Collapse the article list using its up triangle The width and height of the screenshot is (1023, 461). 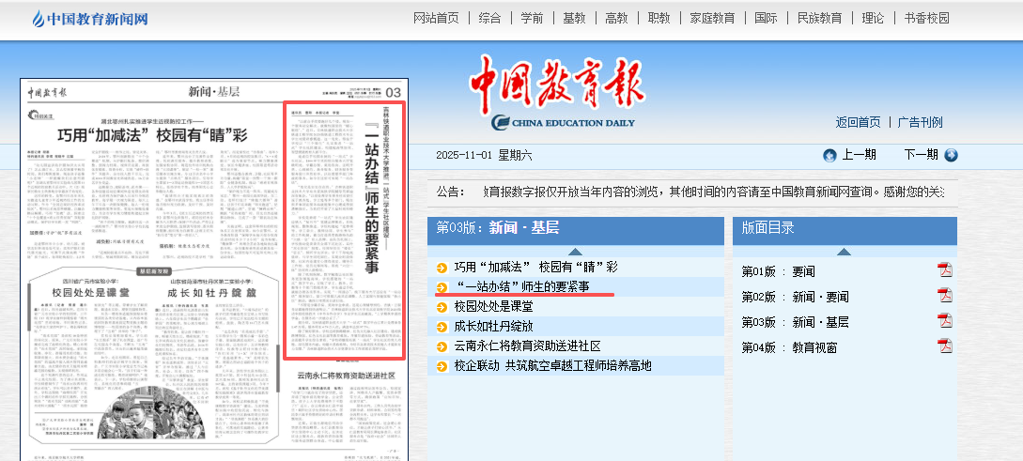[x=575, y=252]
